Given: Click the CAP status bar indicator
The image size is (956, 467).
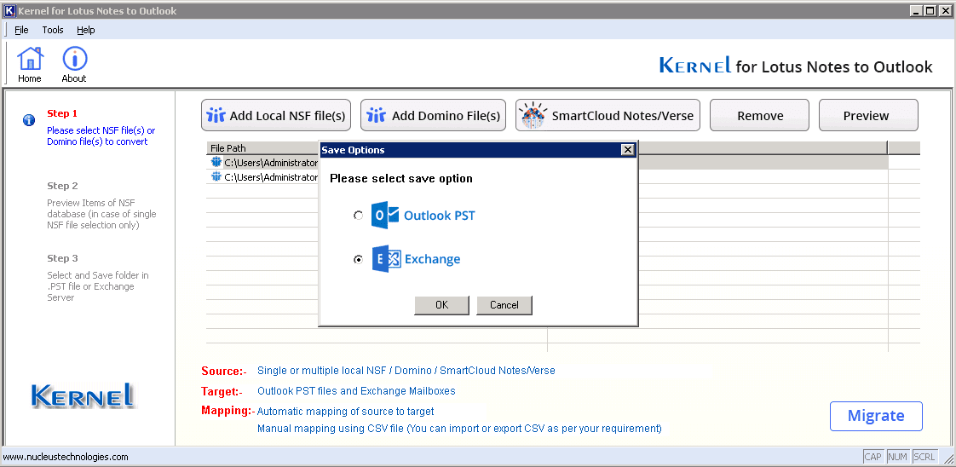Looking at the screenshot, I should [x=873, y=457].
